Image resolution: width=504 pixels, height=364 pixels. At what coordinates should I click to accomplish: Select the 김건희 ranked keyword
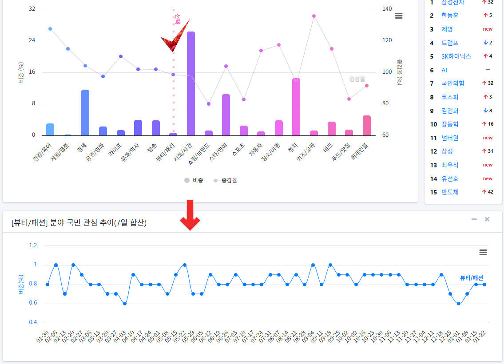point(450,111)
